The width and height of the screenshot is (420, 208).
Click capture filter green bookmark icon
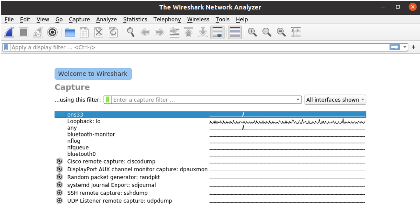108,100
